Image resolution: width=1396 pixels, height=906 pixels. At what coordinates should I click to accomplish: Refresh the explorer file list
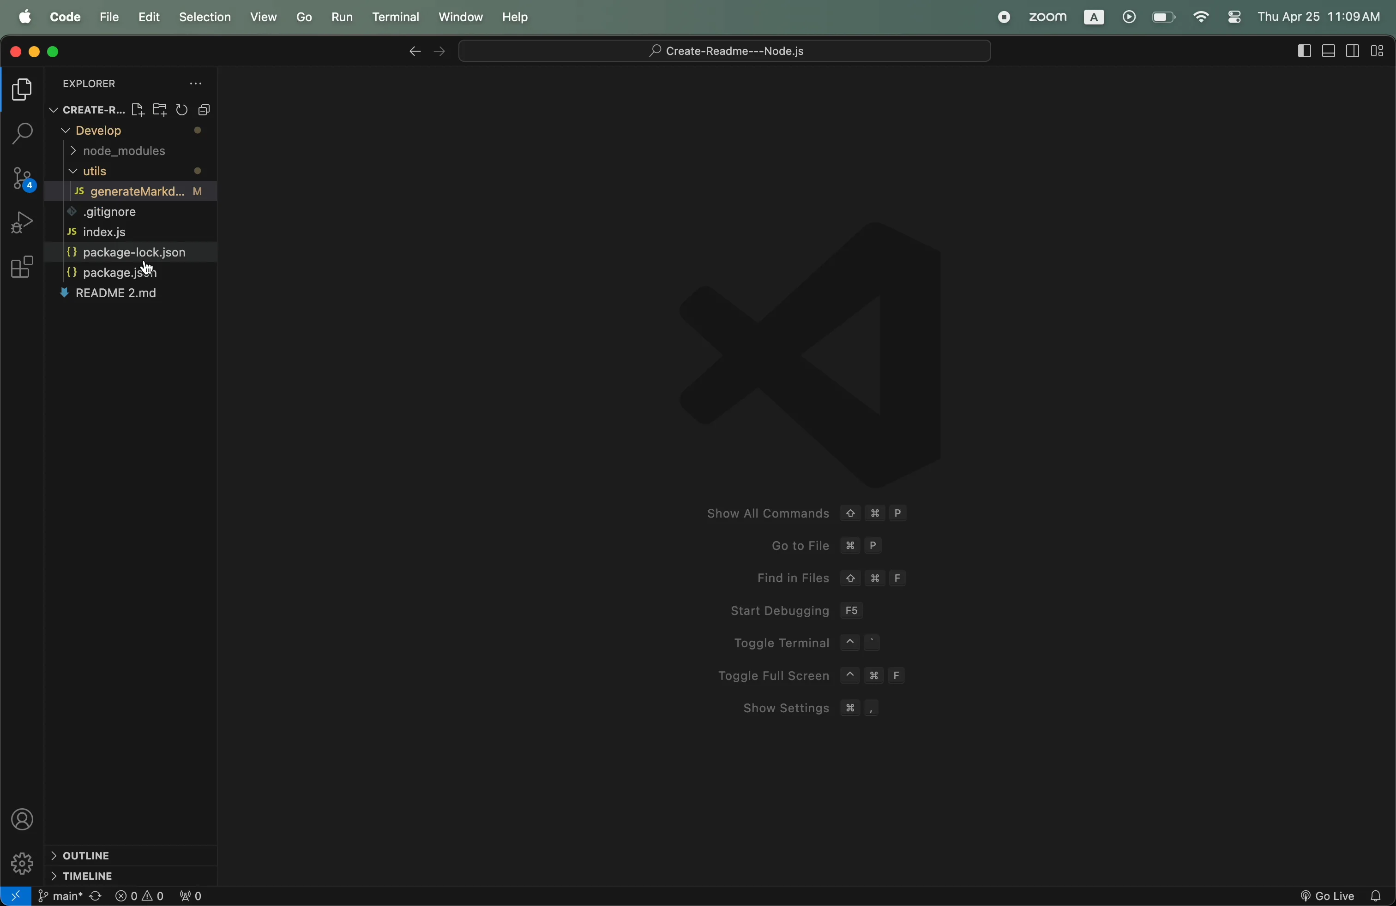point(182,110)
